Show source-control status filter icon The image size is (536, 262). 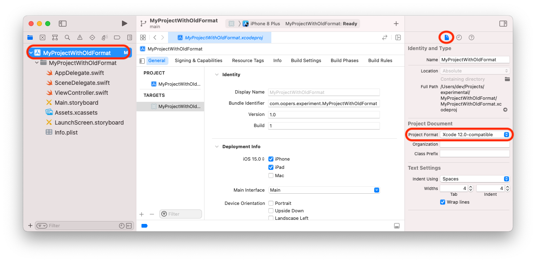(129, 226)
